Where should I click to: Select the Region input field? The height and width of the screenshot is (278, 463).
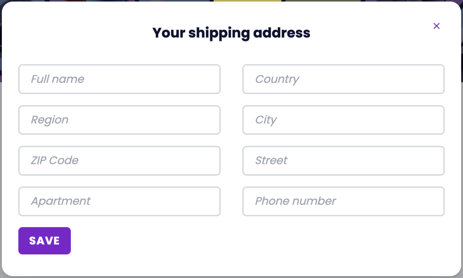119,120
